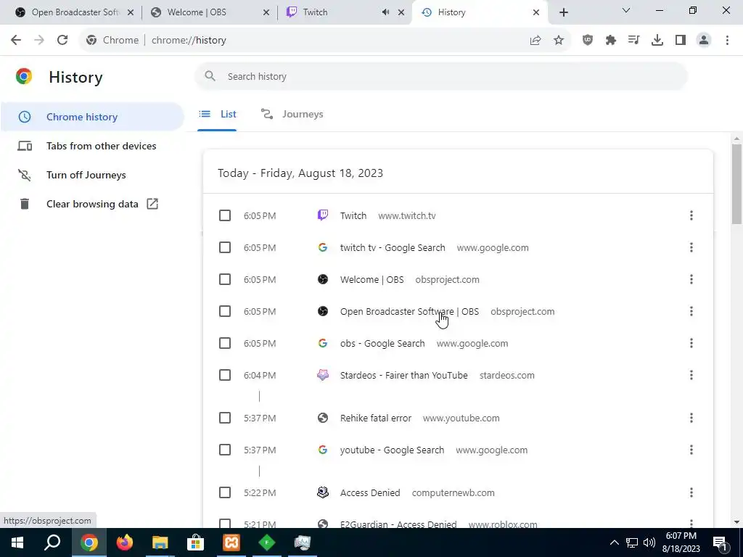Open the Twitch history link

coord(353,215)
